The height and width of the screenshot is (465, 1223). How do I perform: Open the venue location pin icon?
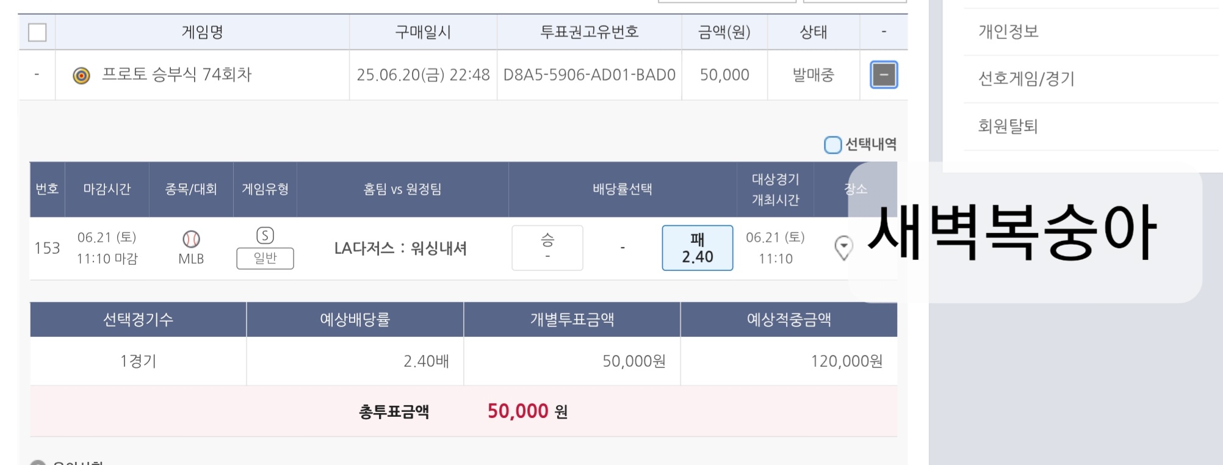click(x=843, y=248)
